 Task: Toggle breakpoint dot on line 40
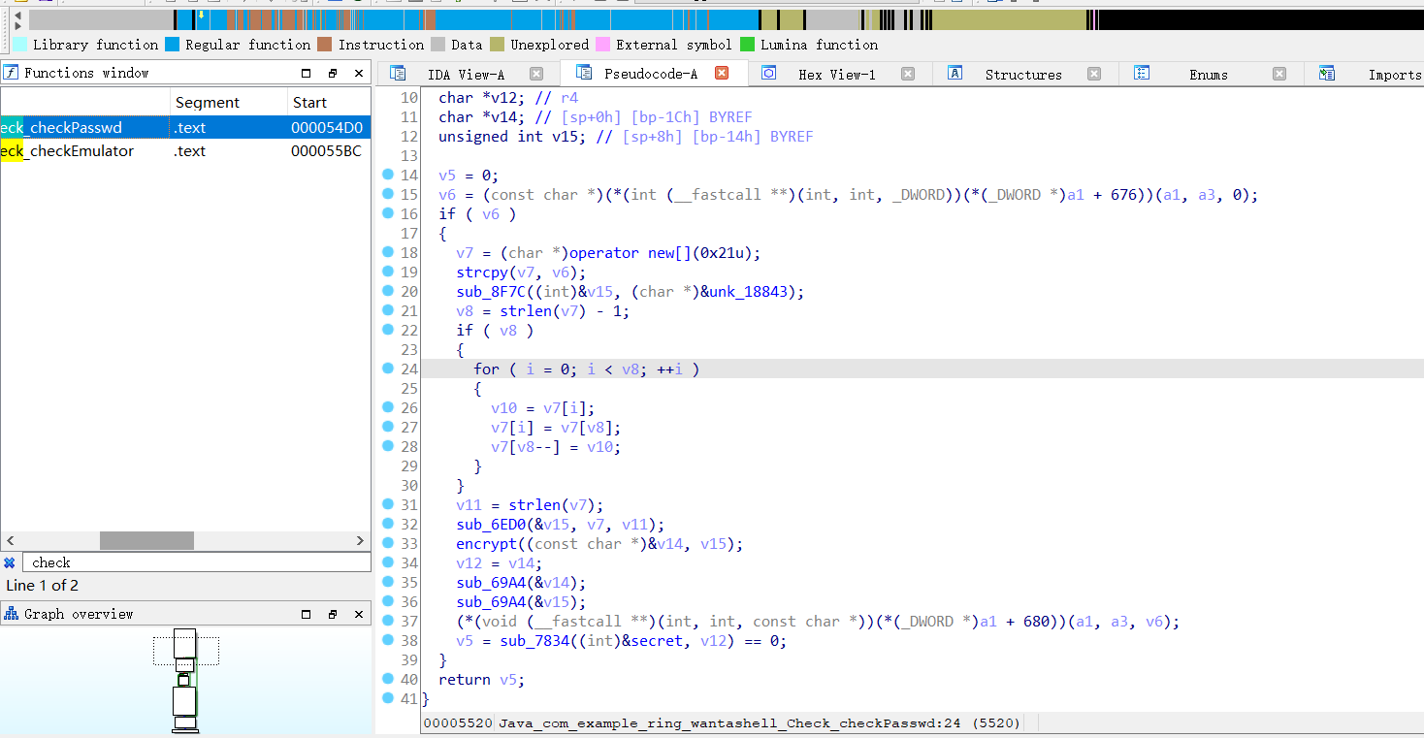387,679
